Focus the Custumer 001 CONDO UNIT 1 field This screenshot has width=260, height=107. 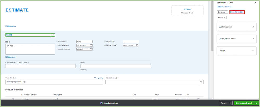coord(41,66)
